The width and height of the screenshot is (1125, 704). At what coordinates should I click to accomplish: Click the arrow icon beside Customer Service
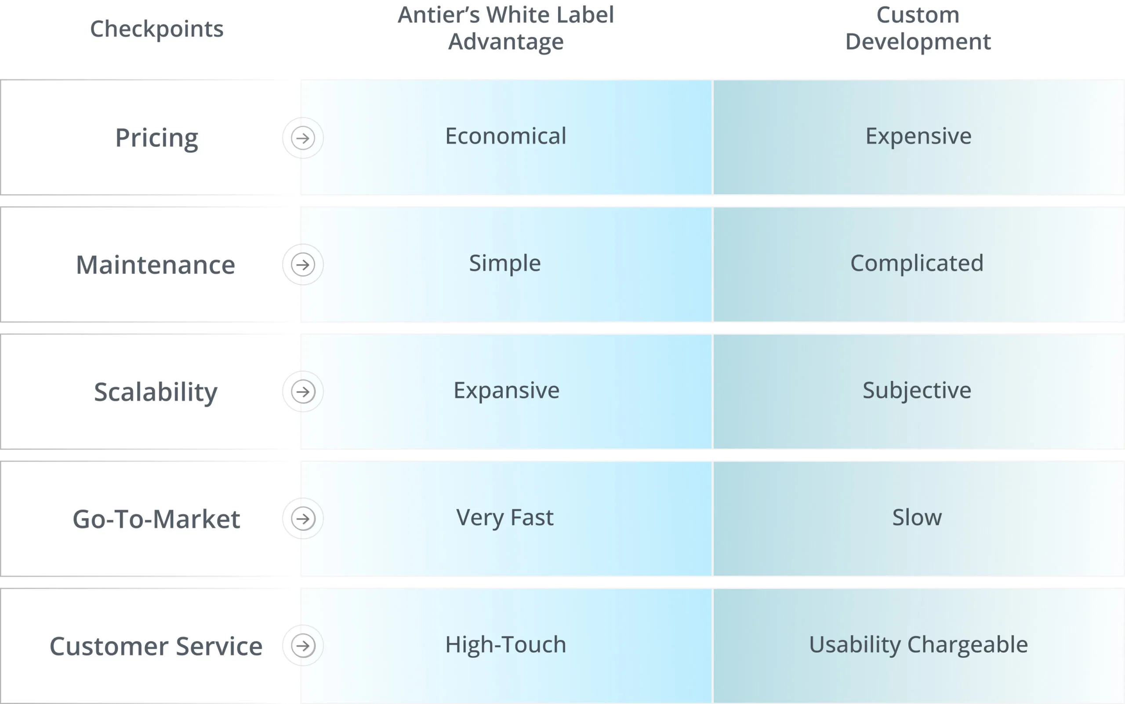303,645
